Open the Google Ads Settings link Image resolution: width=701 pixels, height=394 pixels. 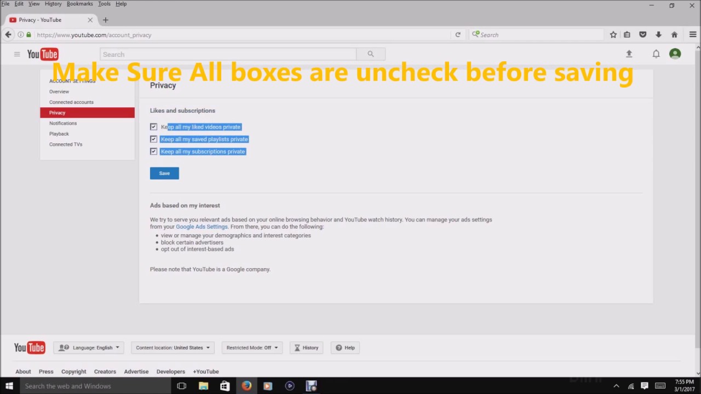click(202, 227)
